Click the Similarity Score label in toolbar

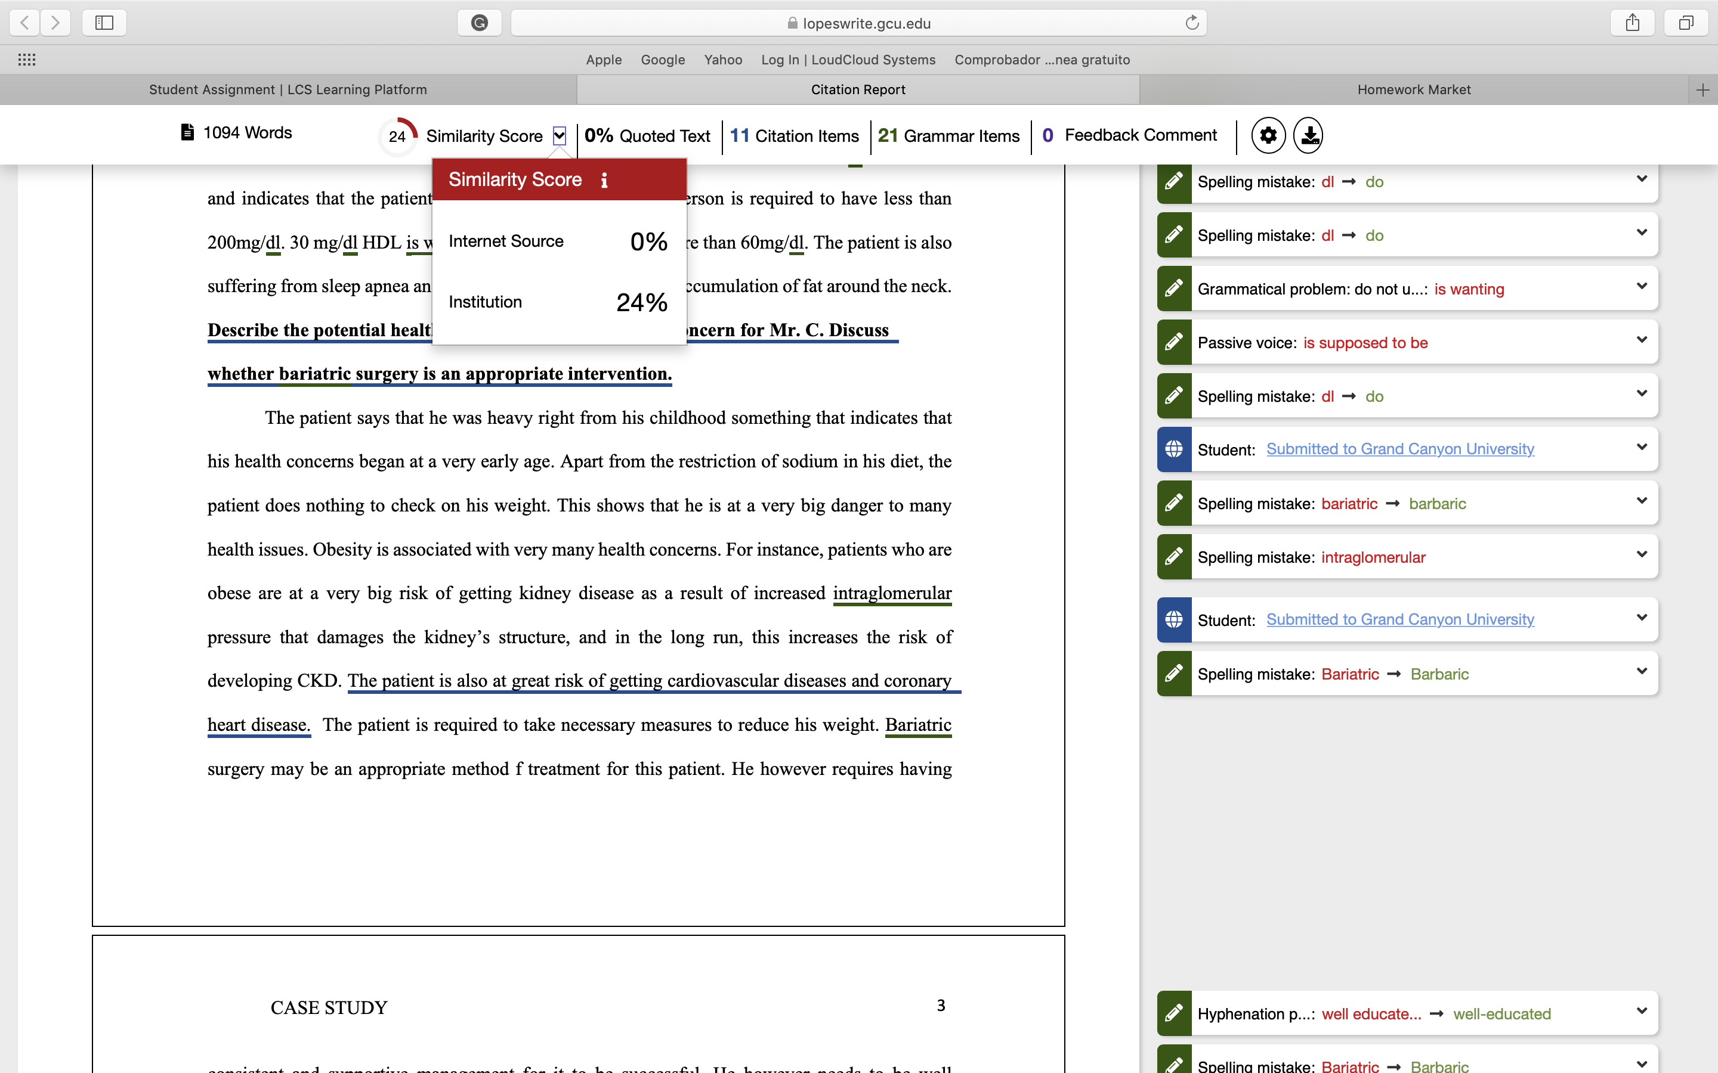tap(484, 135)
